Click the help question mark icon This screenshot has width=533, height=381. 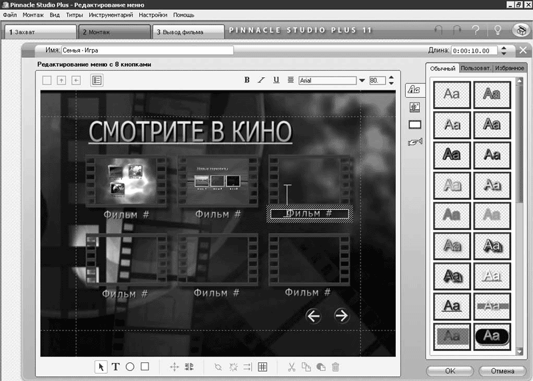(x=476, y=31)
